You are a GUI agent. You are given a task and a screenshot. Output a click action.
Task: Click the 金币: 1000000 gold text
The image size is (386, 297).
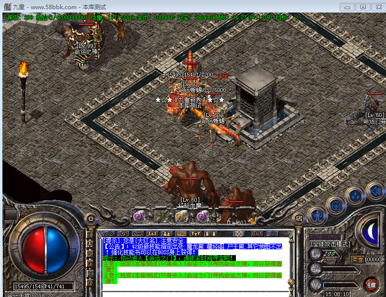155,17
